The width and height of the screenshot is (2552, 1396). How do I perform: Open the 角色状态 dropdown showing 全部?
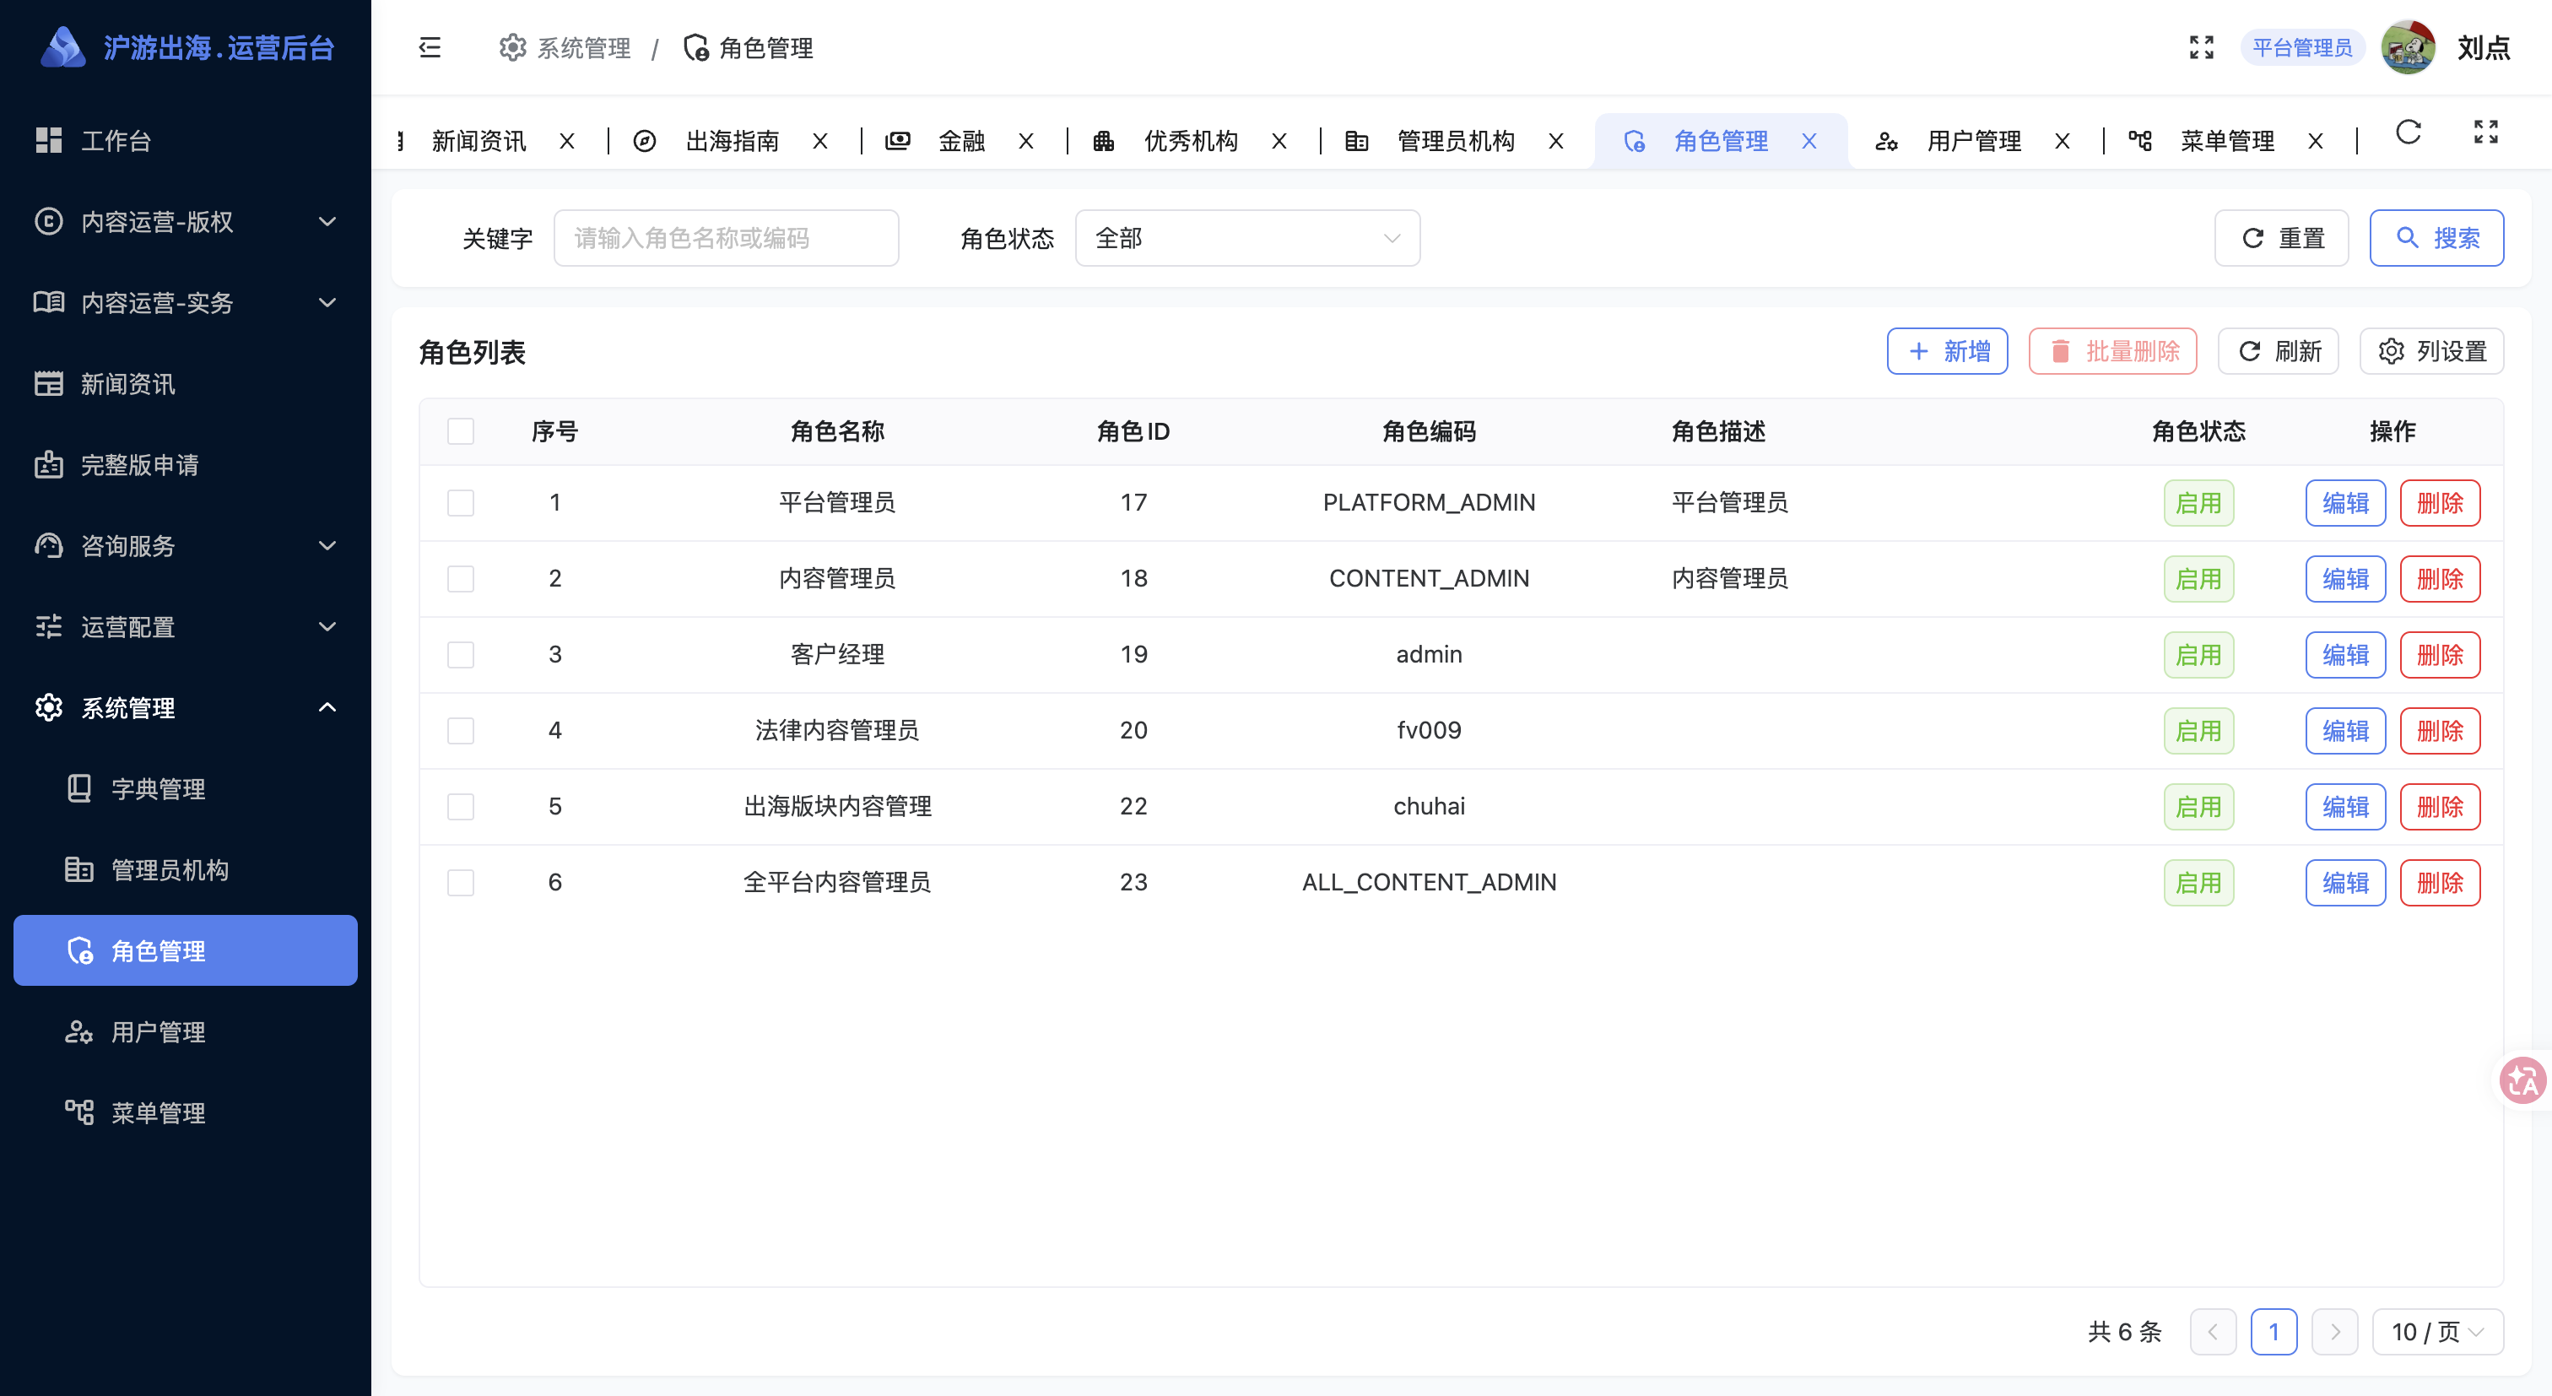point(1247,238)
